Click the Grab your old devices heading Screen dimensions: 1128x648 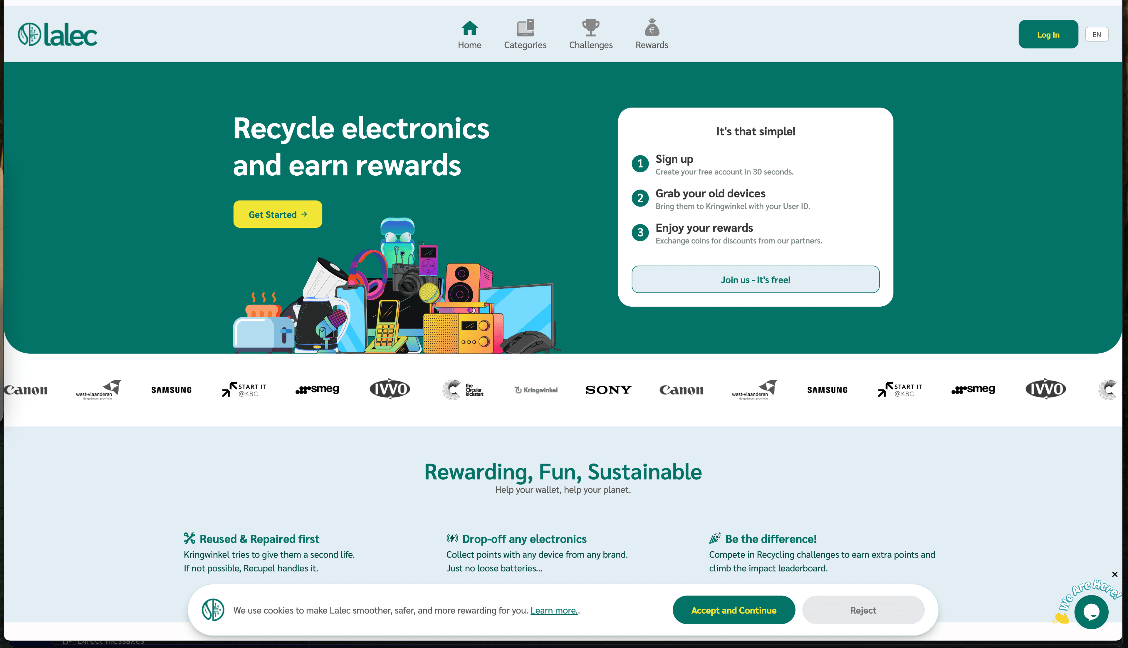[710, 193]
